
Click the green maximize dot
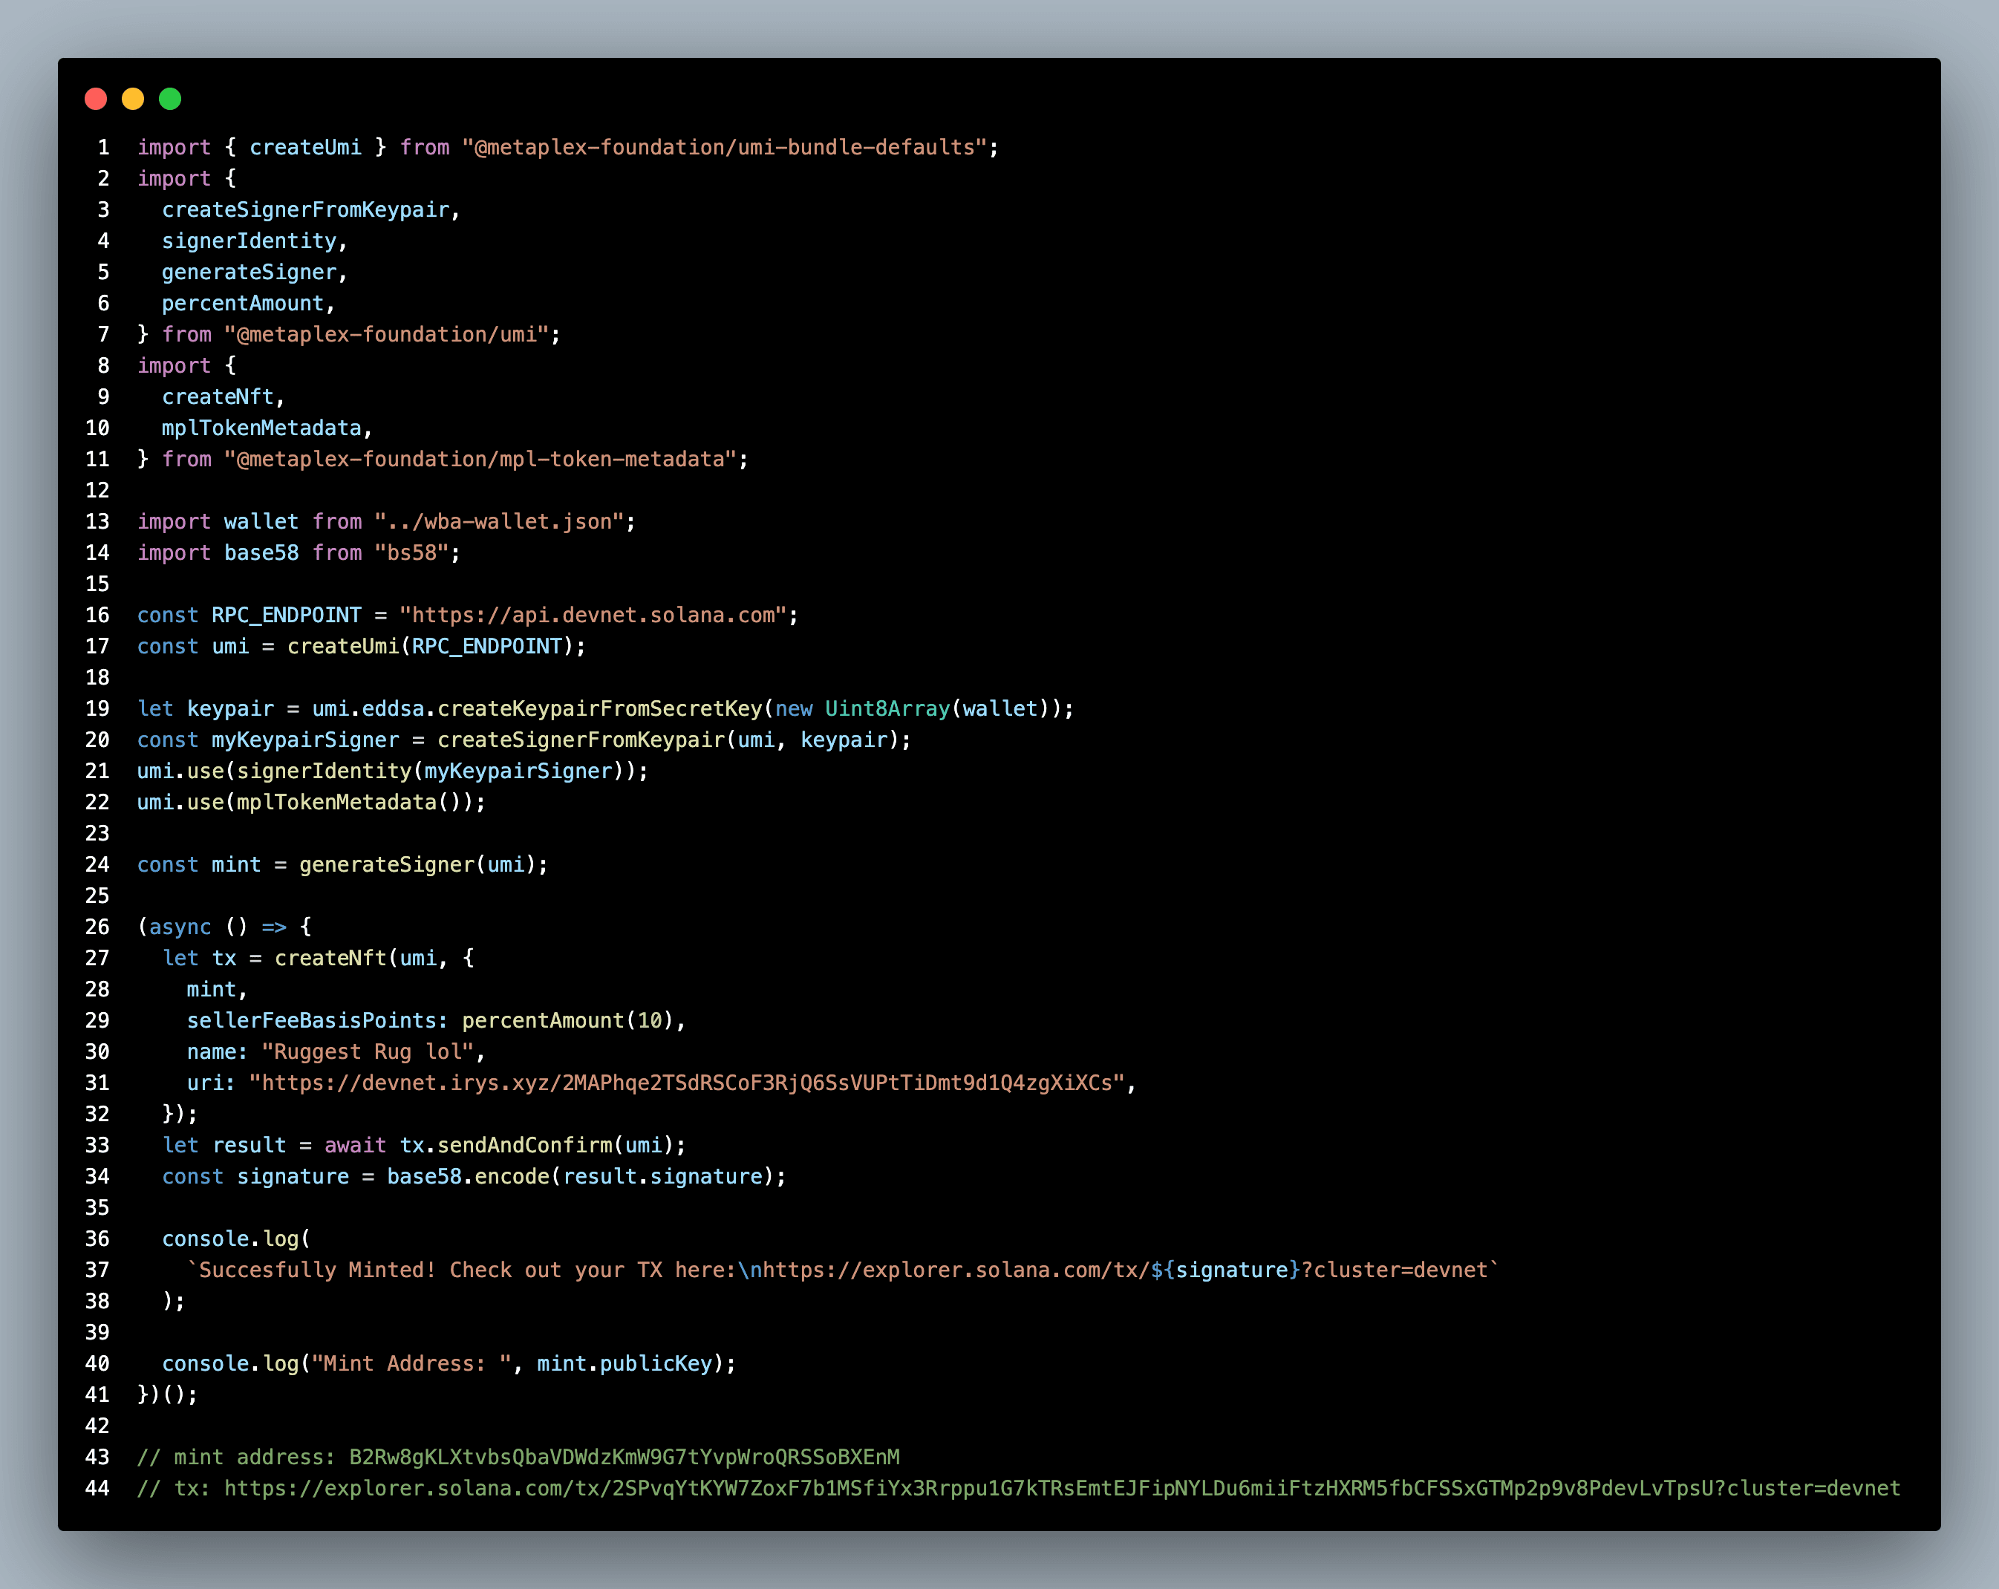[169, 99]
